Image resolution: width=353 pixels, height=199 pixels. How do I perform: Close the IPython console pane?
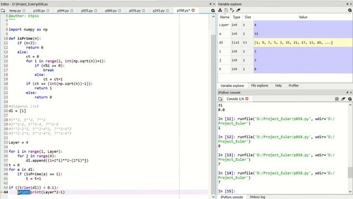(351, 92)
